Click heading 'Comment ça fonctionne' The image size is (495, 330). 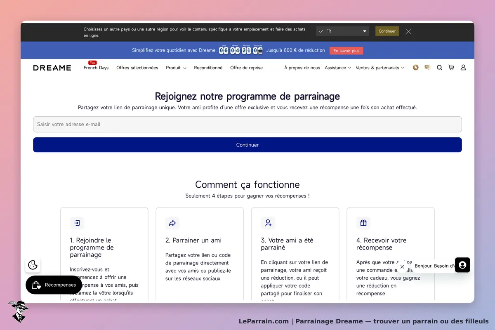(x=247, y=184)
